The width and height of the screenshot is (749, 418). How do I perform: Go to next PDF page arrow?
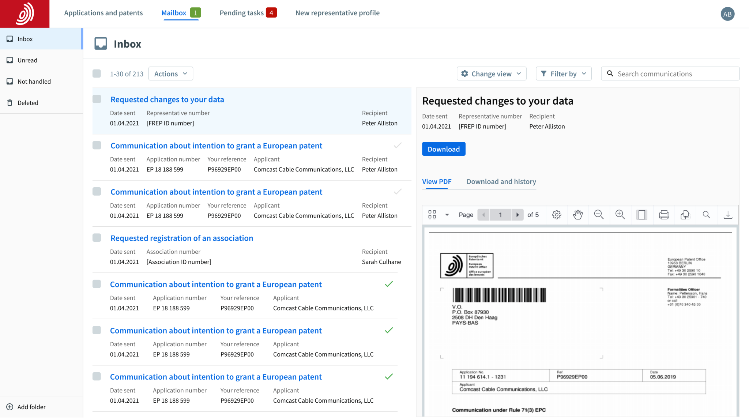click(517, 215)
